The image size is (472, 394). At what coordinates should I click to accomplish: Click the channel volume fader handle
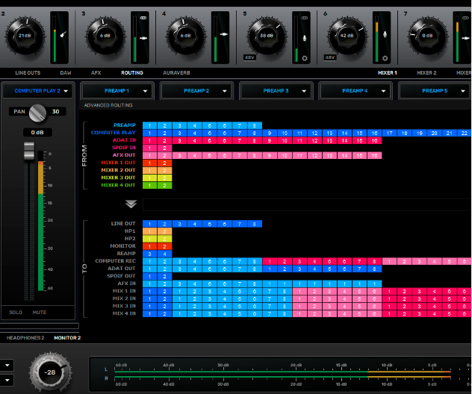pos(29,151)
